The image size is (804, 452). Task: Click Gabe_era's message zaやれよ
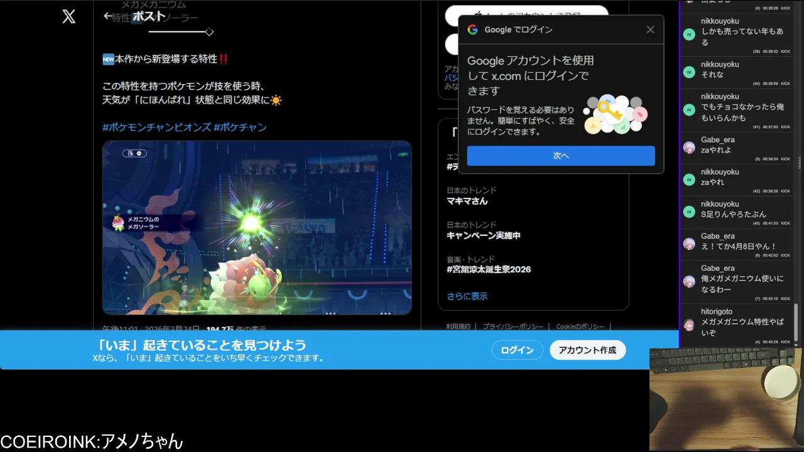point(716,150)
